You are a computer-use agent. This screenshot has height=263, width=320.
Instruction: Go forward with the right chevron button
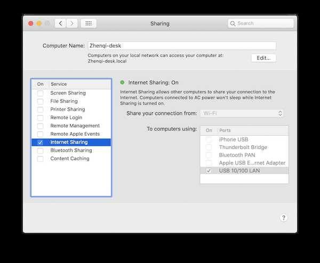[x=72, y=23]
